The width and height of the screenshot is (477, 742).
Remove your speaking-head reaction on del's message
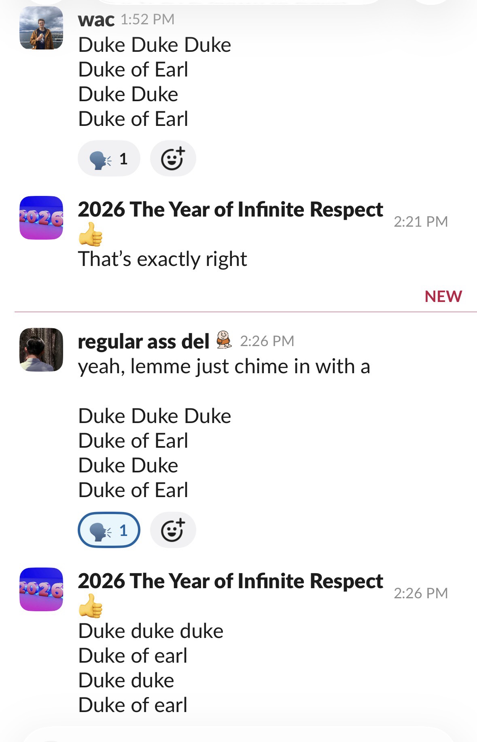click(x=108, y=530)
